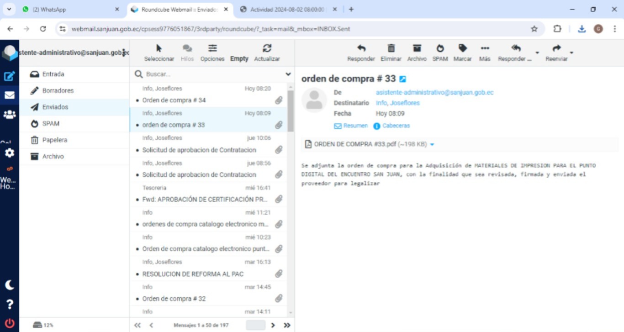Open the Papelera folder
This screenshot has height=332, width=624.
(54, 140)
